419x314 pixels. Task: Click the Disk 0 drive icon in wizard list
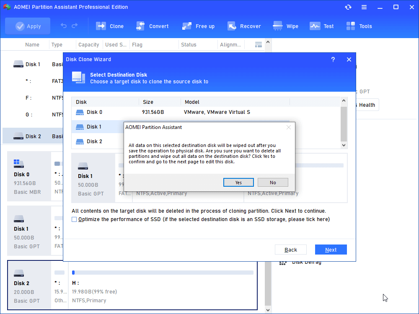pyautogui.click(x=80, y=112)
